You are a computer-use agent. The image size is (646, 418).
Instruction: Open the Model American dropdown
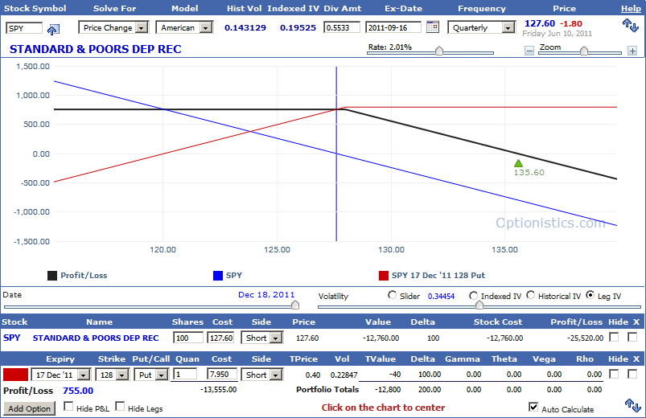point(184,27)
